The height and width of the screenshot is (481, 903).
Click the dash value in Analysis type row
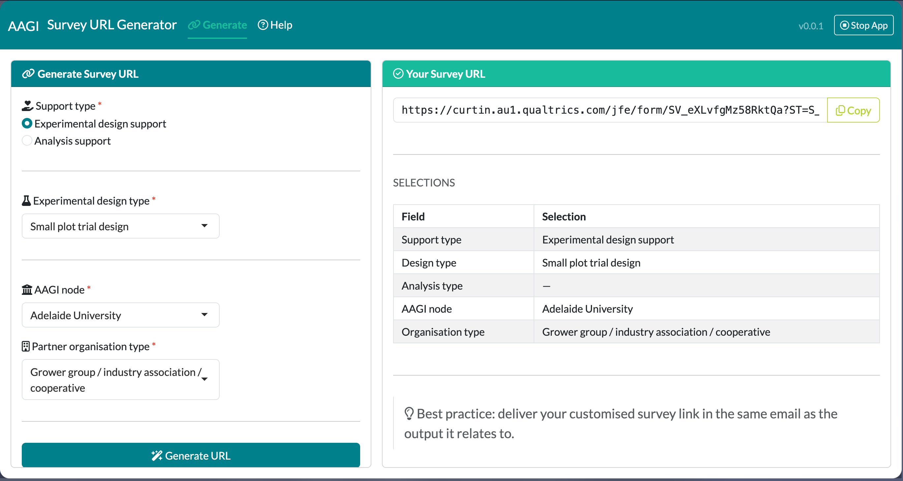[x=546, y=286]
